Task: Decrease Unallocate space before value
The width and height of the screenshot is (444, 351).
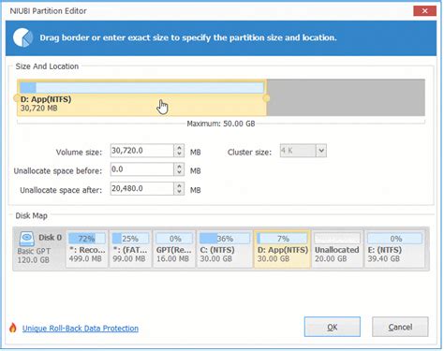Action: 179,172
